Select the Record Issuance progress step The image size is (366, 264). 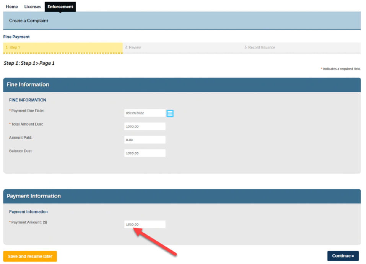[x=301, y=47]
